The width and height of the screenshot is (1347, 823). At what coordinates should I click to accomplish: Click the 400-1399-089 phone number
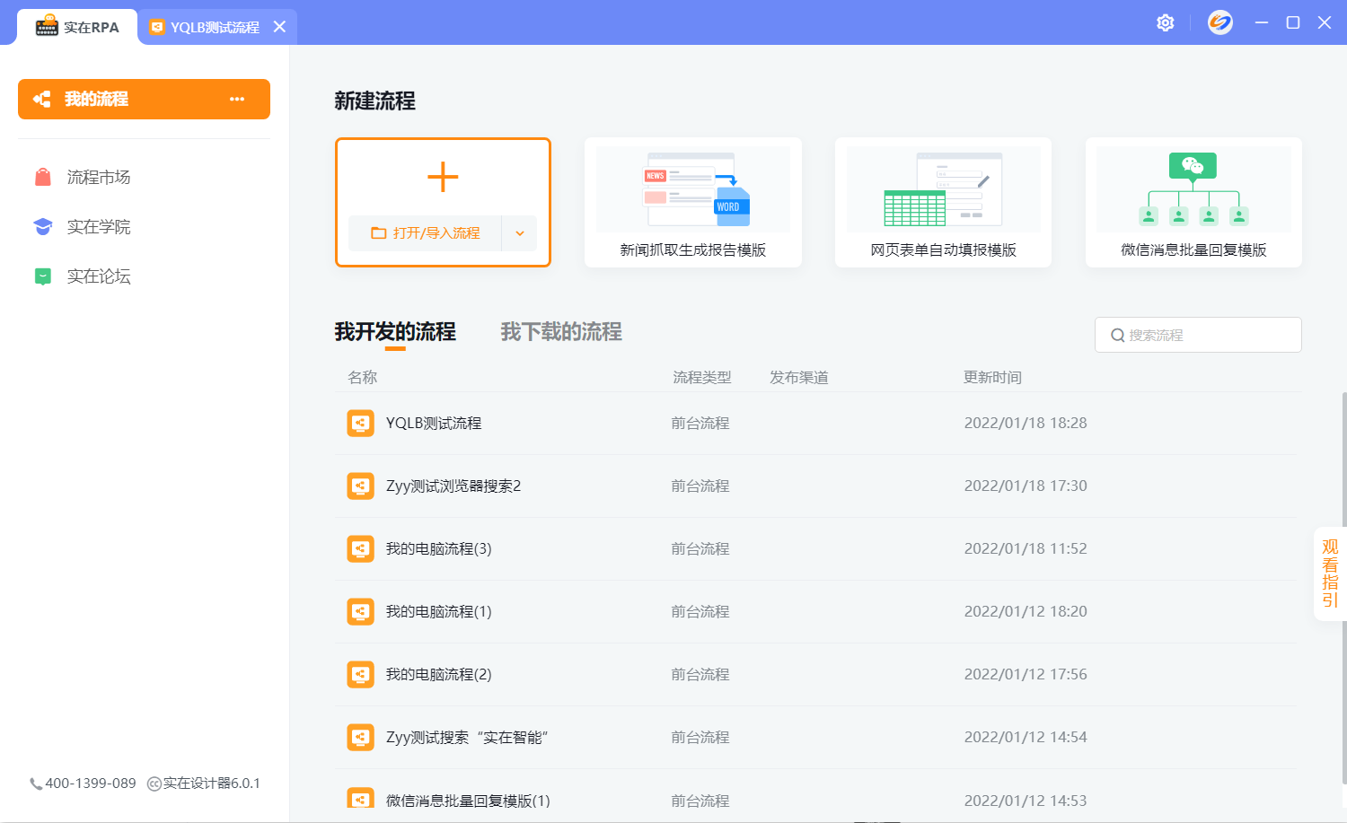pos(91,784)
